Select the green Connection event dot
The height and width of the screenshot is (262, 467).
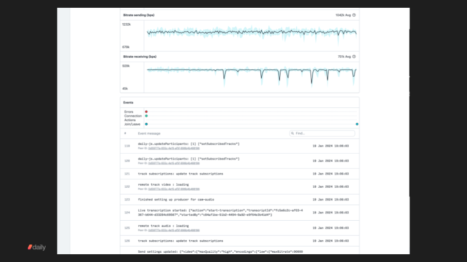(146, 116)
